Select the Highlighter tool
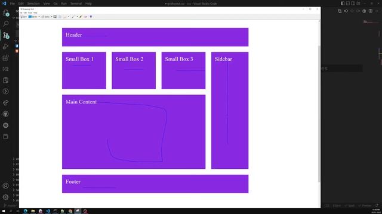 pyautogui.click(x=81, y=17)
